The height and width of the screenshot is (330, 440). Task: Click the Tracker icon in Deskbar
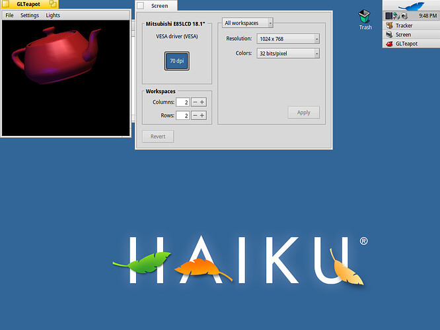[x=389, y=26]
